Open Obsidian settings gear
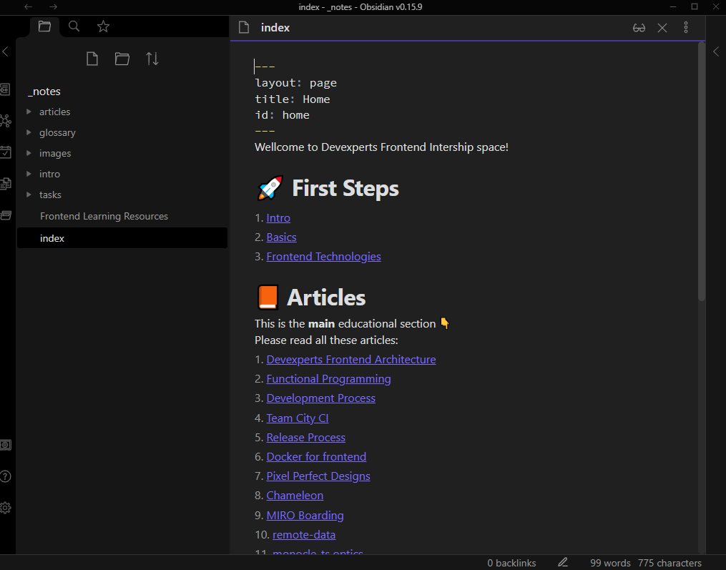 6,508
